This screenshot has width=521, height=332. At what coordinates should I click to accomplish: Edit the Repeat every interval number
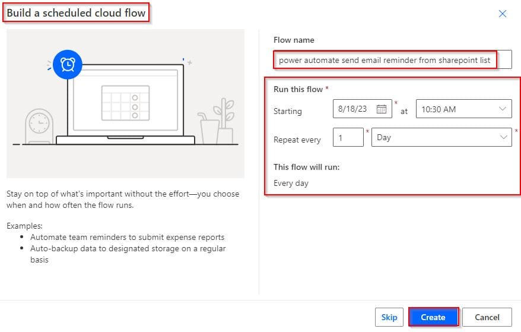(348, 137)
